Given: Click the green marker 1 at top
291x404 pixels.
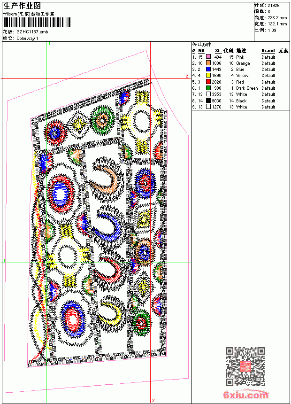Looking at the screenshot, I should click(x=49, y=44).
